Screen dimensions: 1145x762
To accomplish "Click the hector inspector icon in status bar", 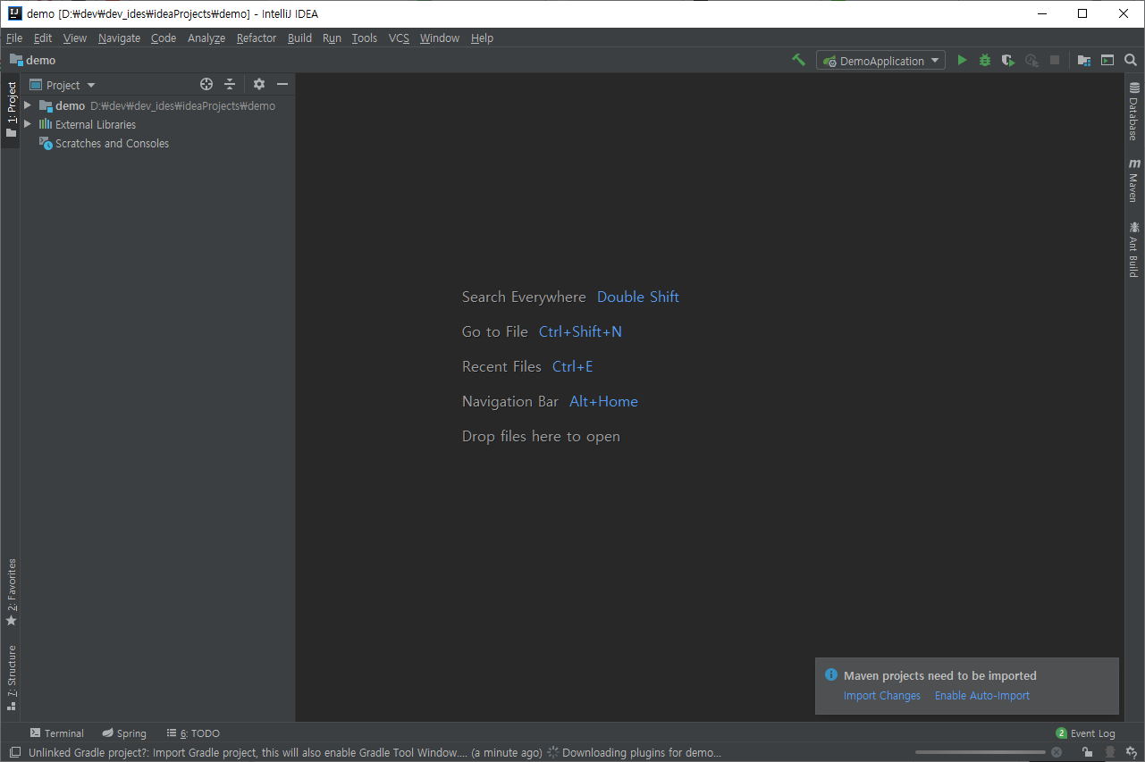I will point(1109,752).
